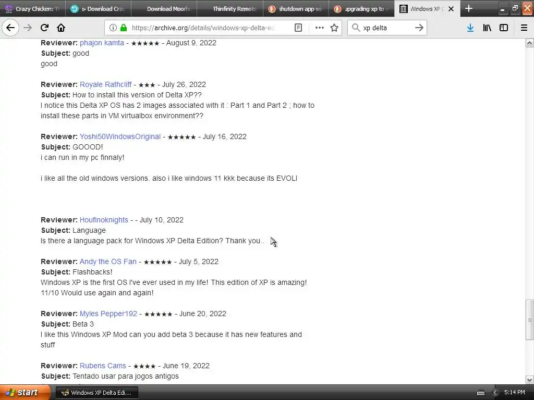Click the page scrollbar down arrow
The height and width of the screenshot is (400, 534).
pos(530,380)
